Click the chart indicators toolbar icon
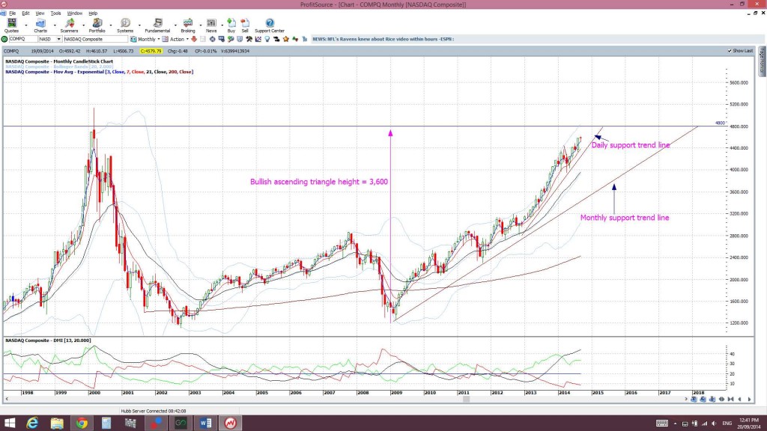This screenshot has width=767, height=431. tap(258, 39)
